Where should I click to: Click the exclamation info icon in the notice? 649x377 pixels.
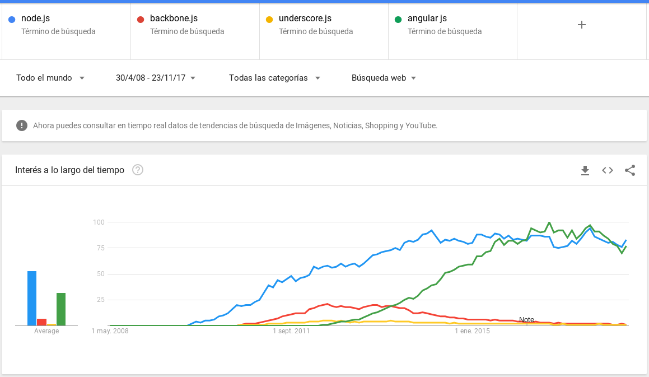(x=22, y=125)
